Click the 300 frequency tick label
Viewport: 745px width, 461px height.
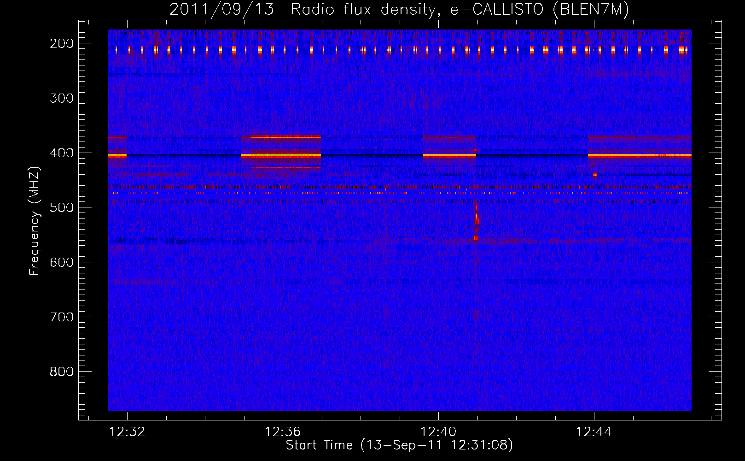tap(62, 98)
